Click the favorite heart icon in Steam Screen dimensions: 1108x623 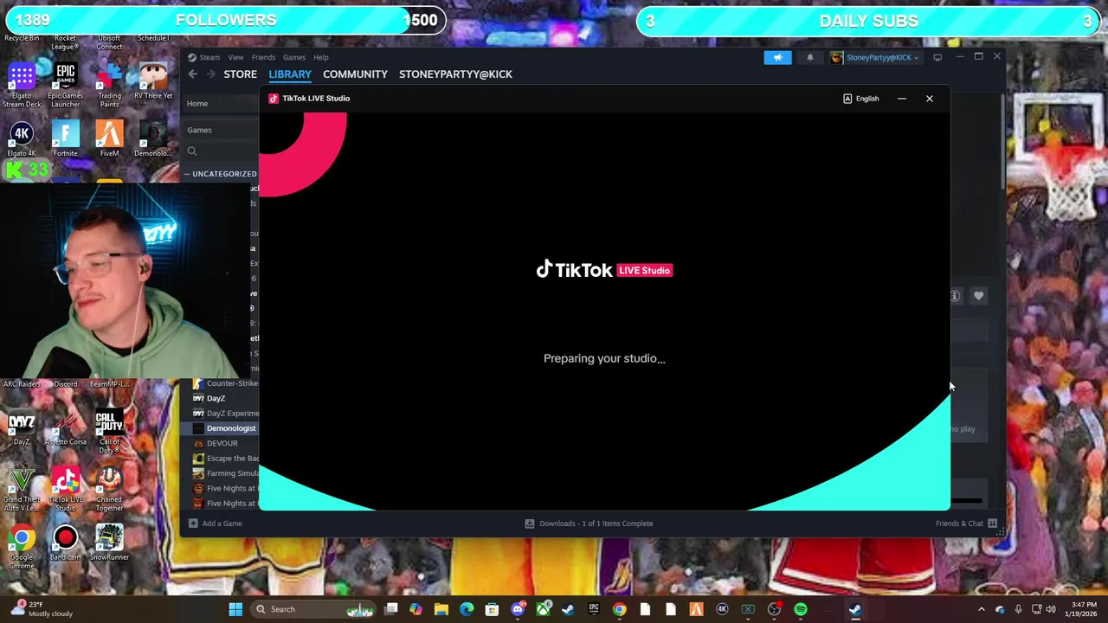pyautogui.click(x=978, y=296)
